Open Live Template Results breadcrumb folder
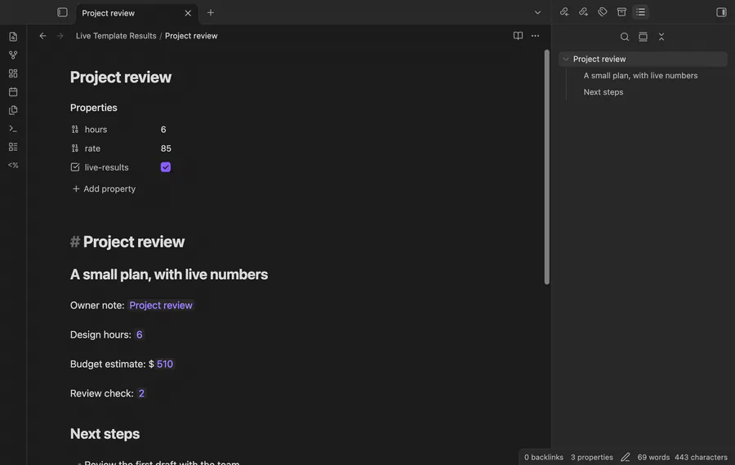 tap(116, 36)
